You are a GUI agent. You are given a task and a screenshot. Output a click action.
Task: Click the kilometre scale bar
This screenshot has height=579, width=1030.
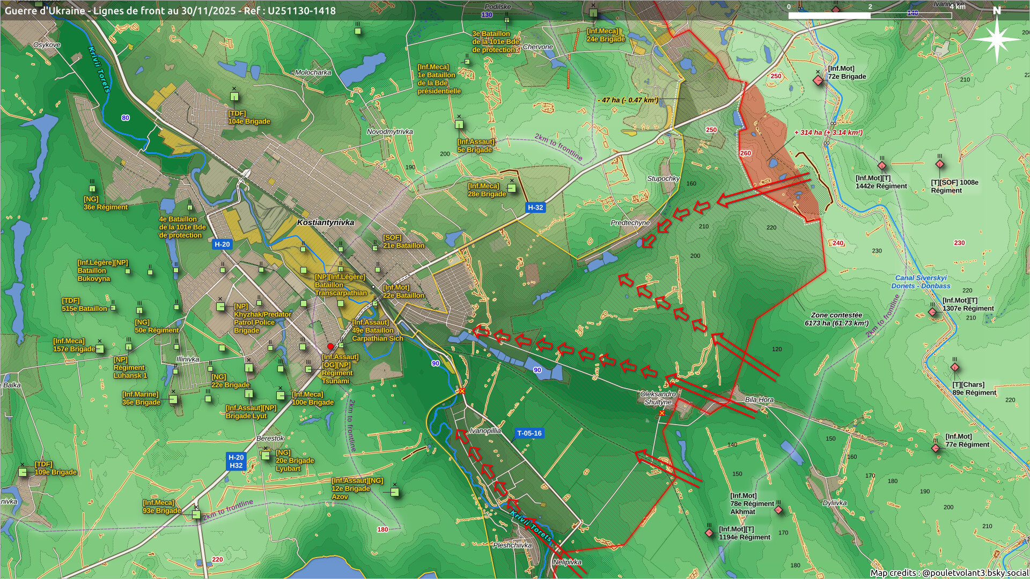coord(869,16)
